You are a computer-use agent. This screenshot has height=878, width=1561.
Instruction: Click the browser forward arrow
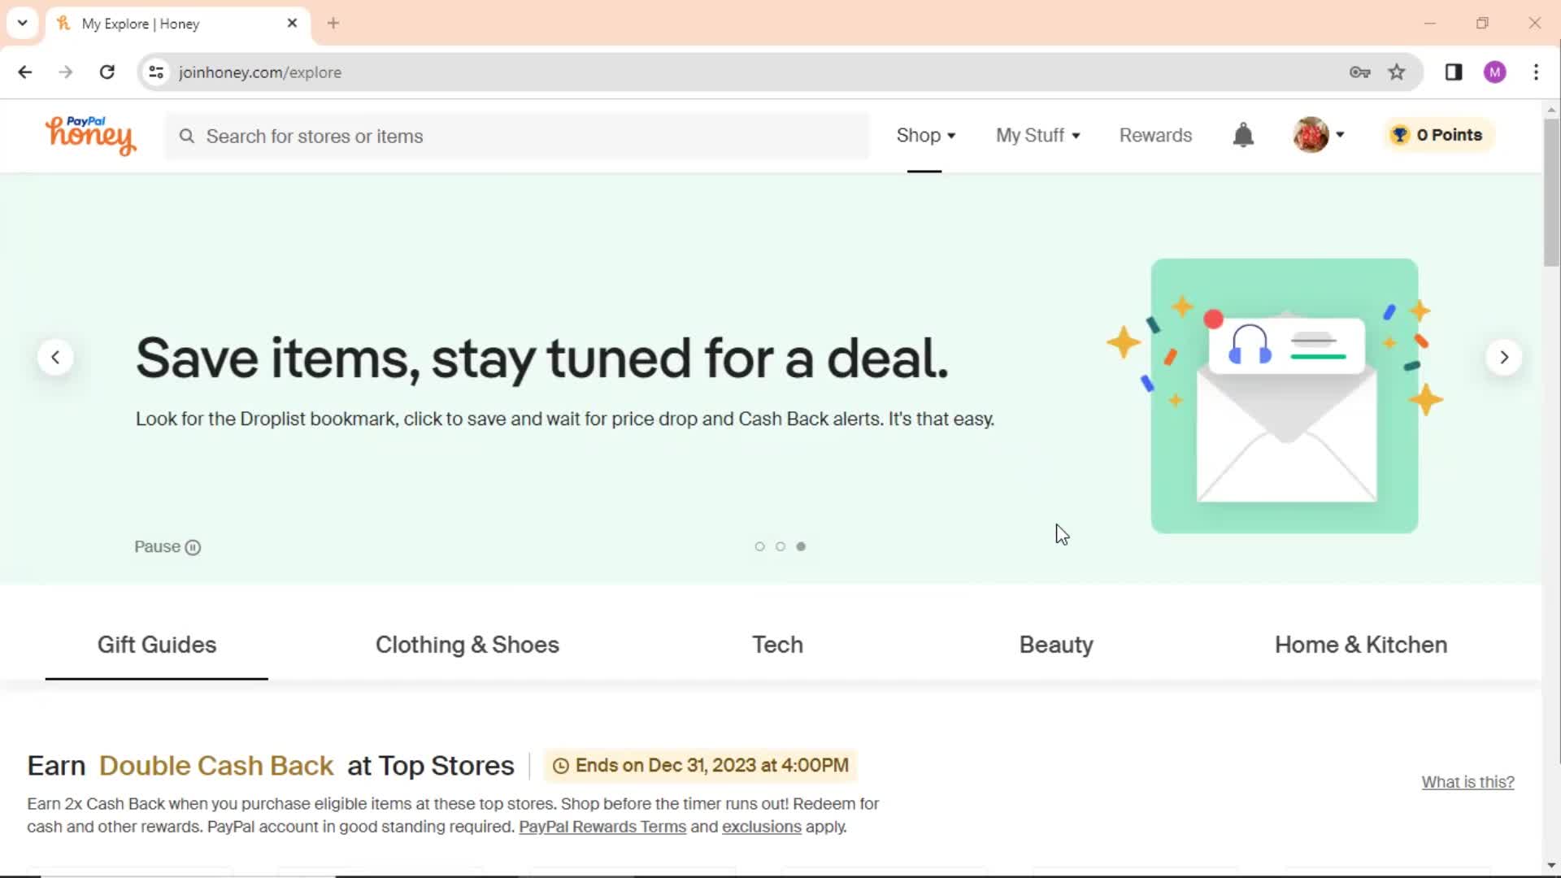66,72
